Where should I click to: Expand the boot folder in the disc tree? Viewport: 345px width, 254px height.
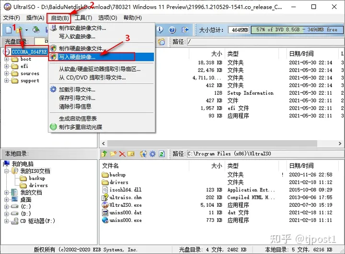(6, 59)
